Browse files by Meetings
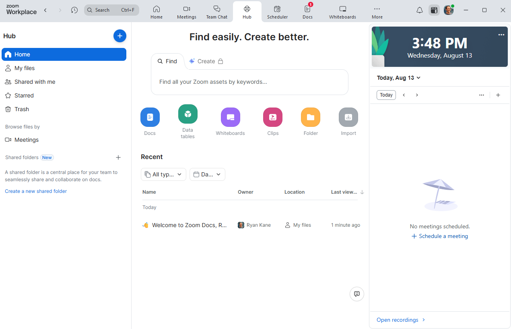 click(64, 140)
